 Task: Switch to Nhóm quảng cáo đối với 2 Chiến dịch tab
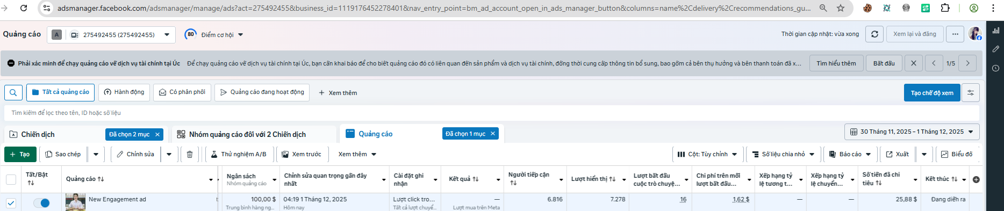(x=247, y=134)
